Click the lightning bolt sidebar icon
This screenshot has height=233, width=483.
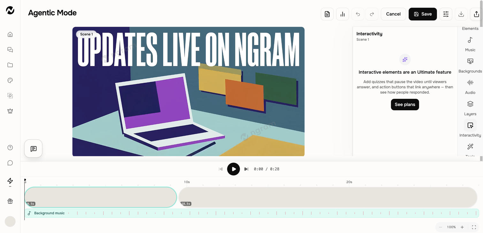(x=10, y=181)
